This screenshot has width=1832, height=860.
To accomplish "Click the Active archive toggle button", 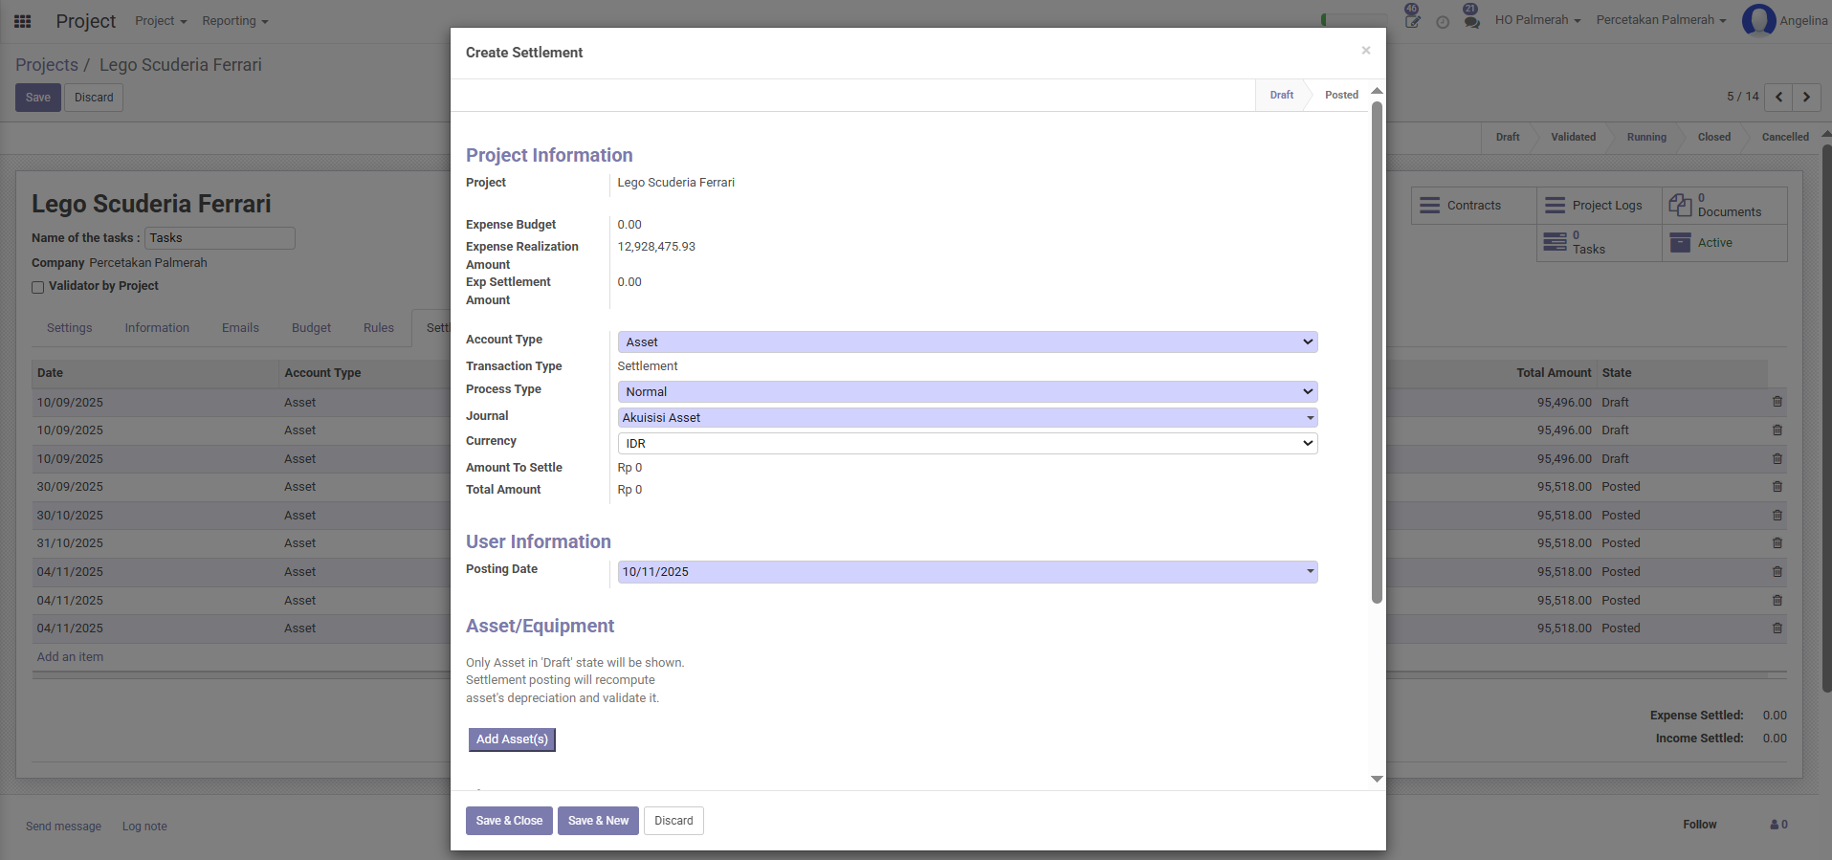I will (1724, 243).
